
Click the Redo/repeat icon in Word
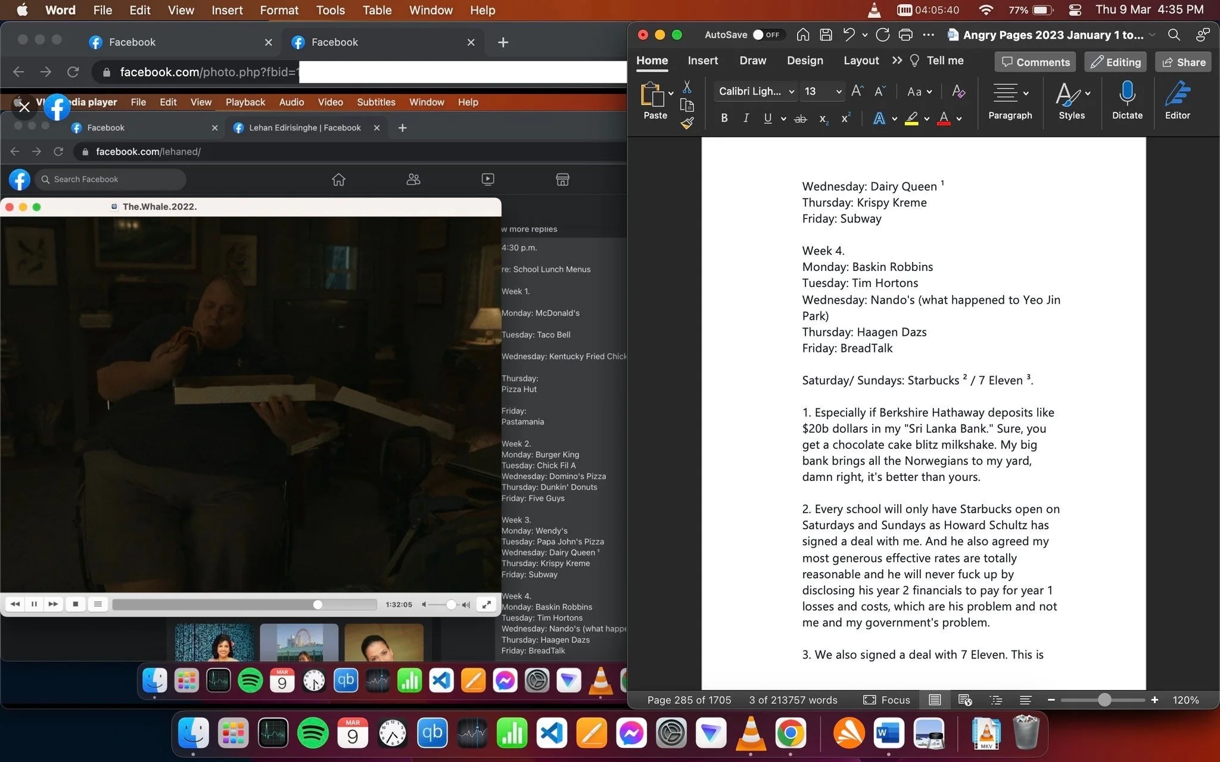click(x=883, y=35)
